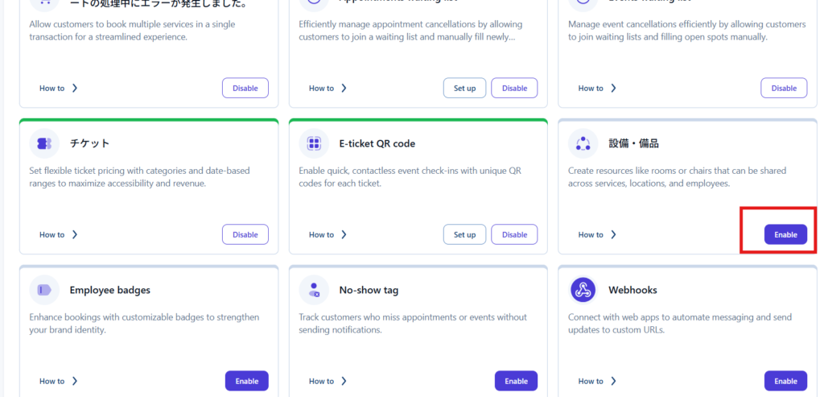
Task: Expand the chevron beside E-ticket QR code How to
Action: click(344, 234)
